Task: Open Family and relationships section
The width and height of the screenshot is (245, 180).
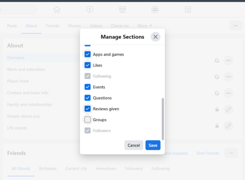Action: [29, 104]
